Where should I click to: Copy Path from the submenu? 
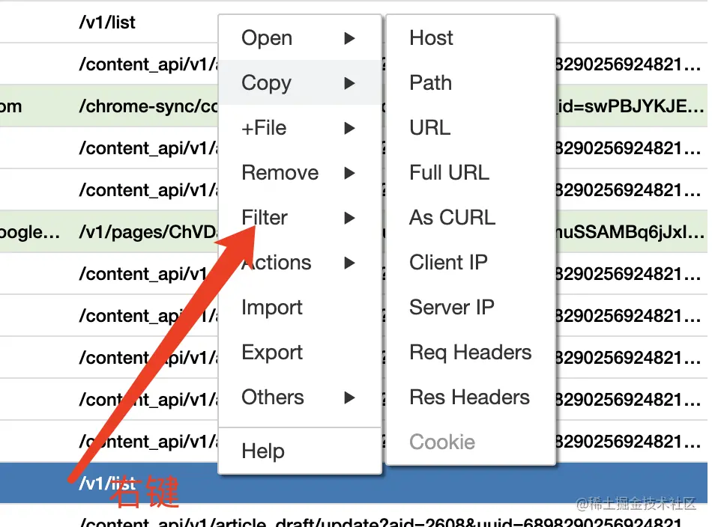[x=471, y=83]
